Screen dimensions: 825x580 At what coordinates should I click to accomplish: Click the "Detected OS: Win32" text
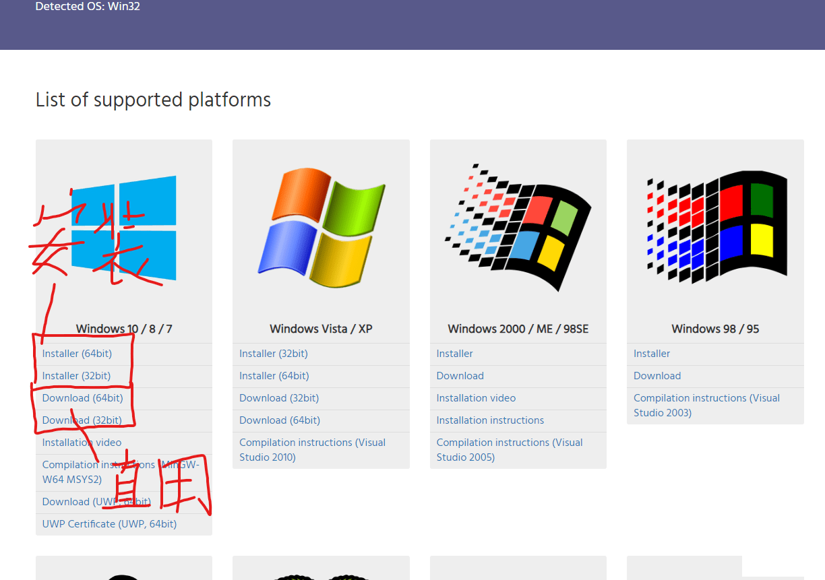tap(88, 7)
